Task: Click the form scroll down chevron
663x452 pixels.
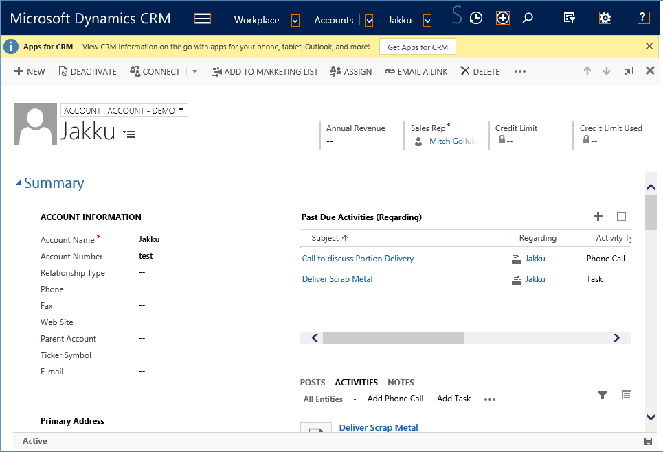Action: click(651, 418)
